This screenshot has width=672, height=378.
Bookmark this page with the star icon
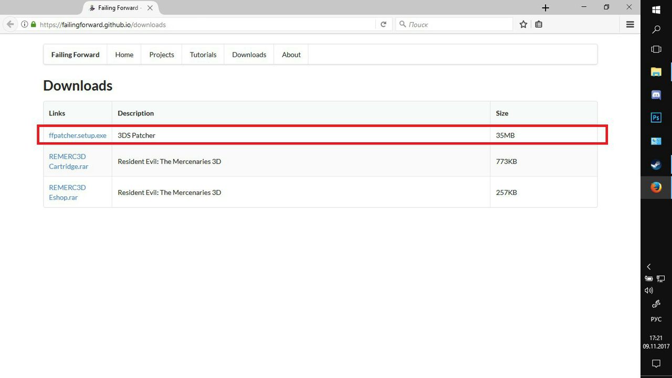523,24
